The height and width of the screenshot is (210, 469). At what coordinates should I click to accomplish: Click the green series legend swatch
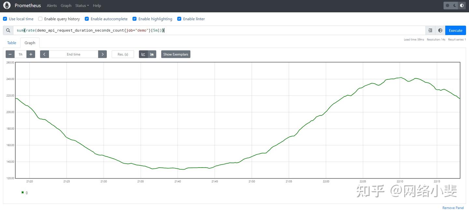click(x=22, y=192)
